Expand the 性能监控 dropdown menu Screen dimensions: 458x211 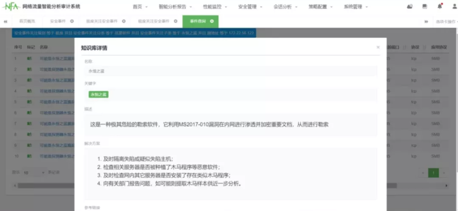215,7
